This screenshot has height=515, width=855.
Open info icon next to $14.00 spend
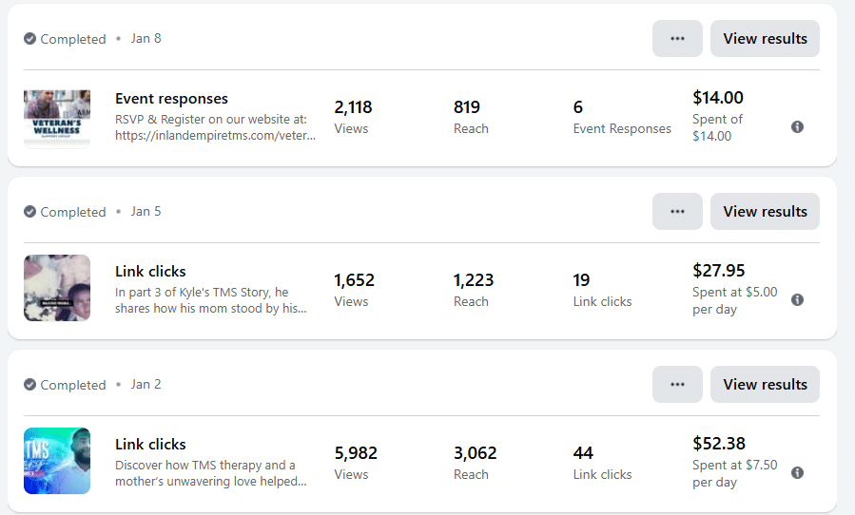[x=797, y=126]
